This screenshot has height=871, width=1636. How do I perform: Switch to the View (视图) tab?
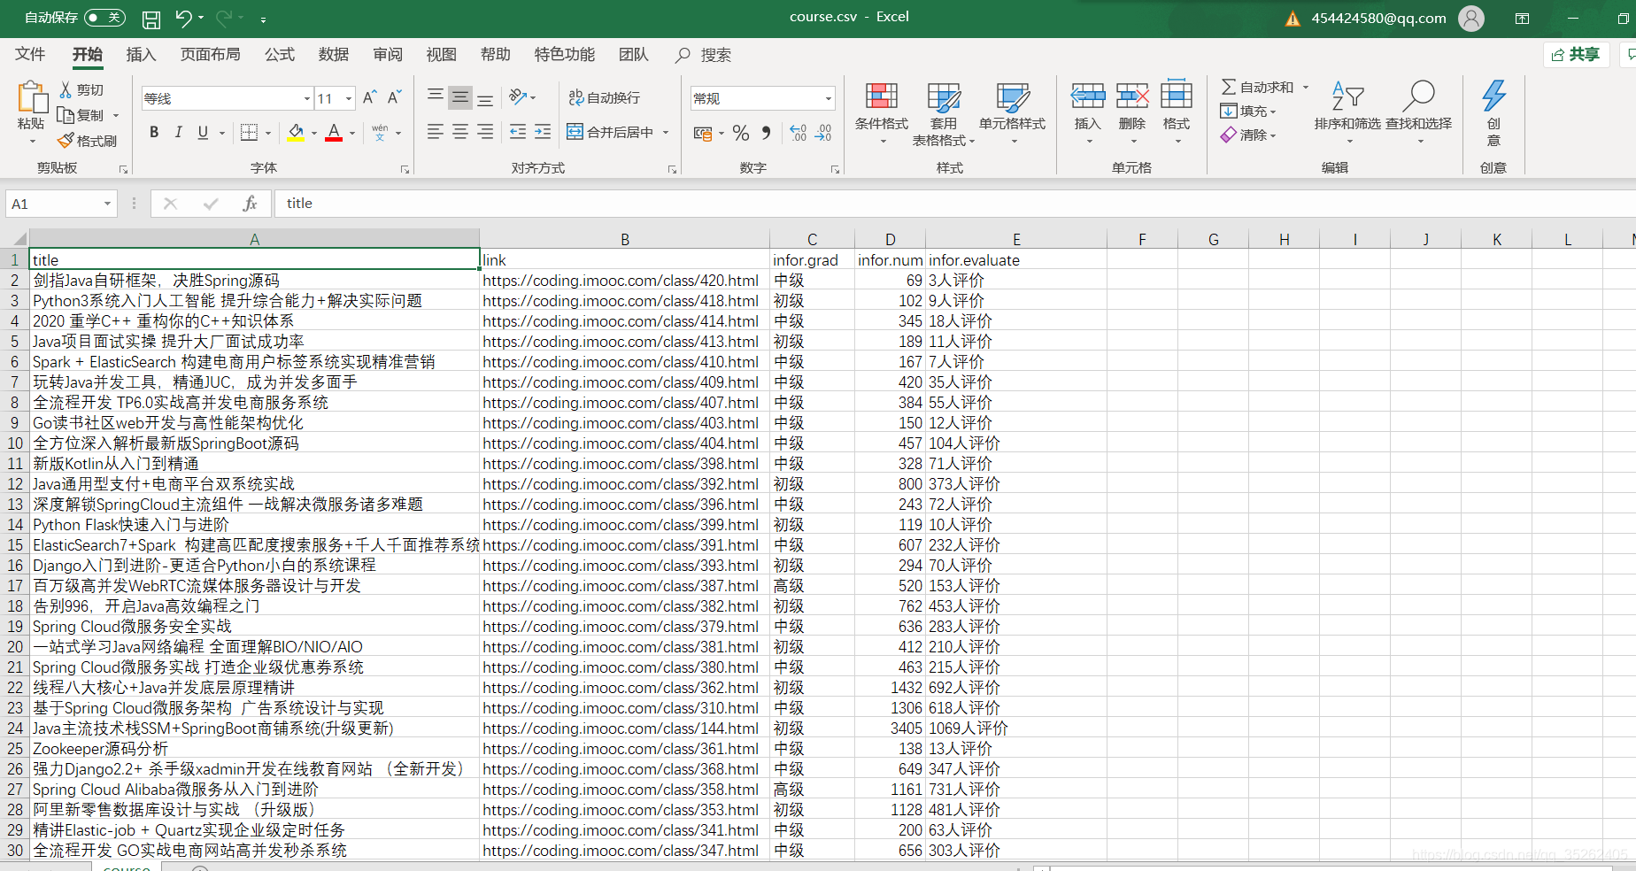(x=441, y=55)
